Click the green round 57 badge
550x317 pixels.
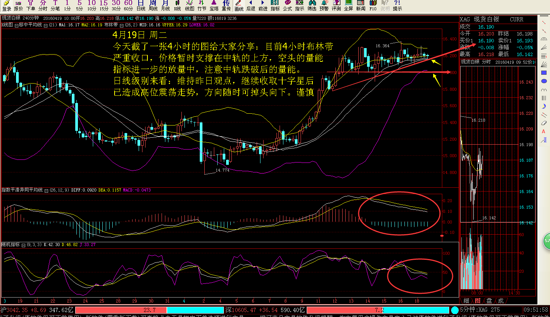coord(547,241)
